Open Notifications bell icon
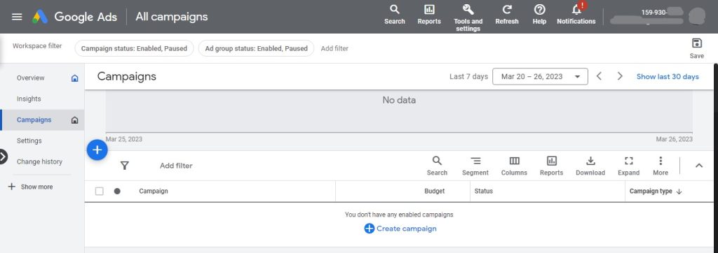718x253 pixels. coord(576,9)
